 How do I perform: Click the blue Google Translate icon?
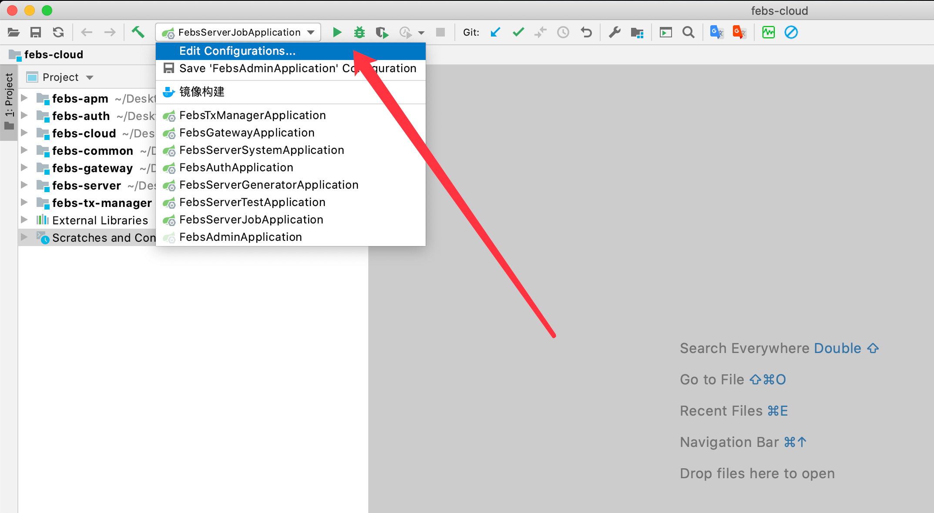[x=717, y=32]
